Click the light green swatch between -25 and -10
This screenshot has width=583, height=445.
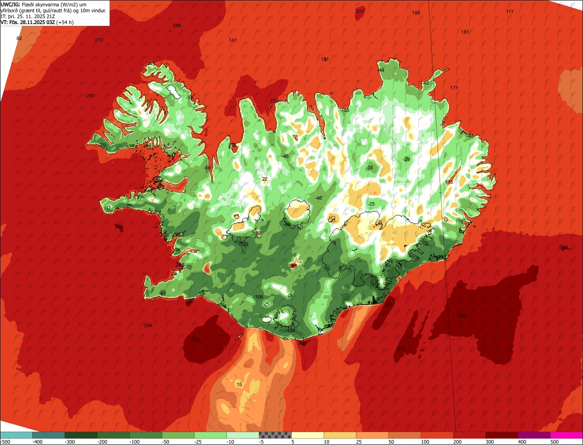point(210,435)
